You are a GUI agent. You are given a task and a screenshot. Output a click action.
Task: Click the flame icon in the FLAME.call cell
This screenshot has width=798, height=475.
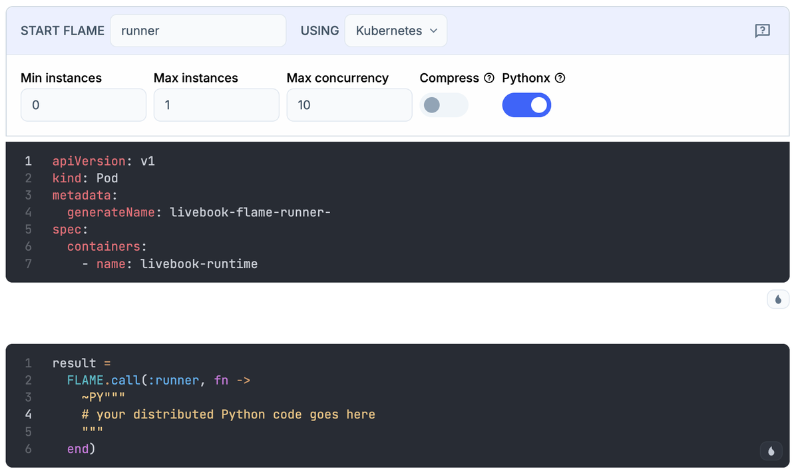(770, 450)
